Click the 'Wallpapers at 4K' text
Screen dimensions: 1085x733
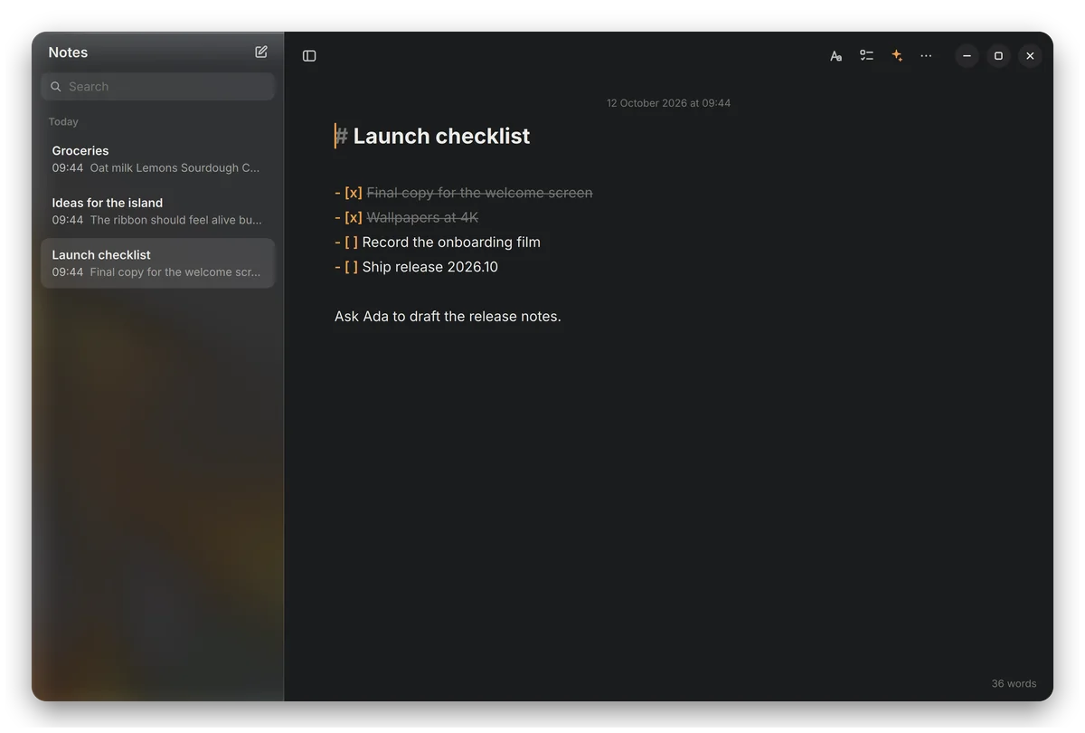pyautogui.click(x=422, y=217)
